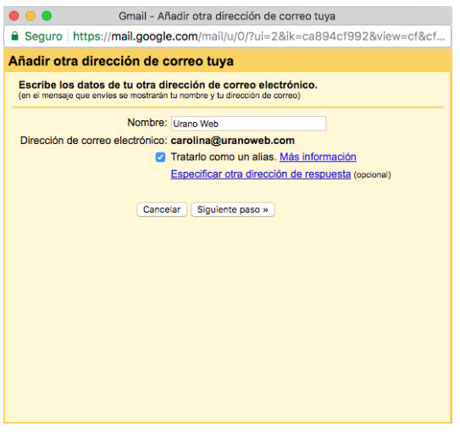Click the green padlock security icon

click(14, 36)
